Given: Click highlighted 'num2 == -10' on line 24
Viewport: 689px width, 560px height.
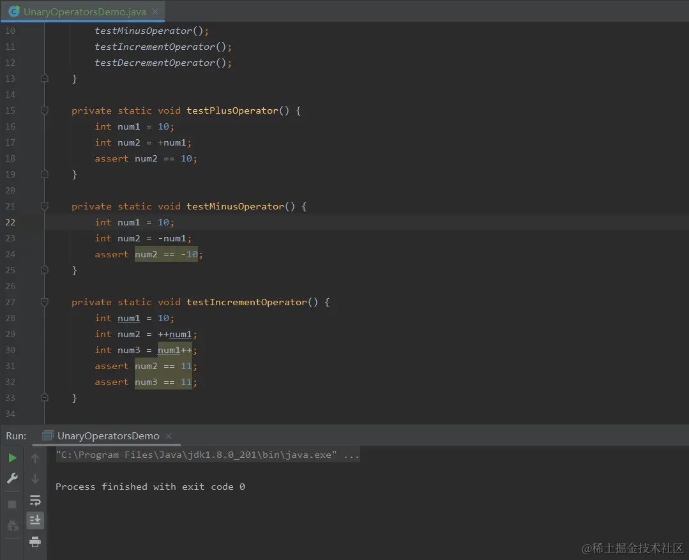Looking at the screenshot, I should pos(166,254).
